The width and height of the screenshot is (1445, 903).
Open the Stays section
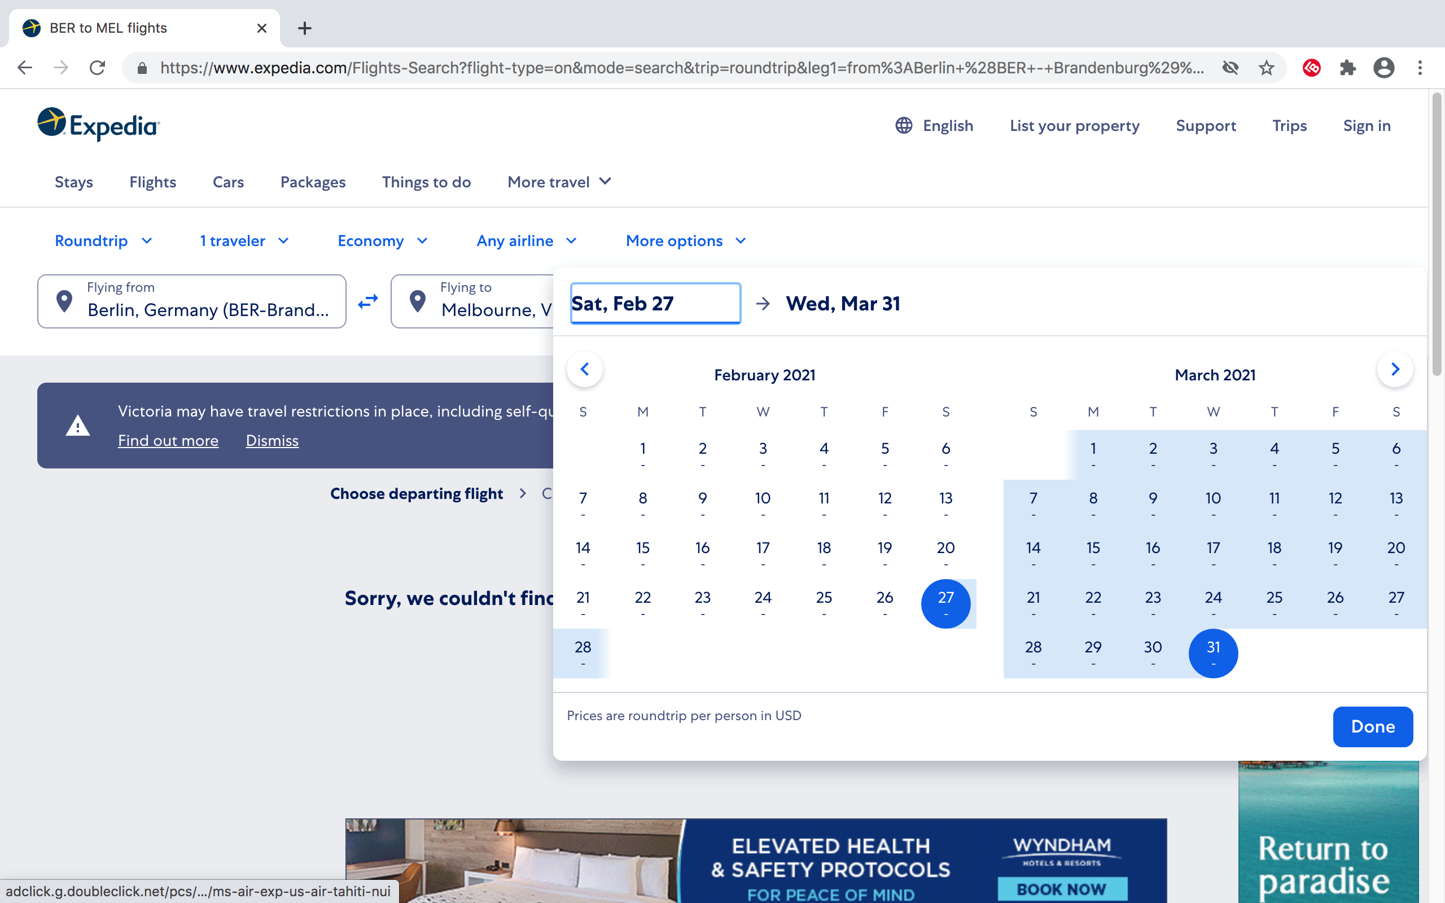74,182
